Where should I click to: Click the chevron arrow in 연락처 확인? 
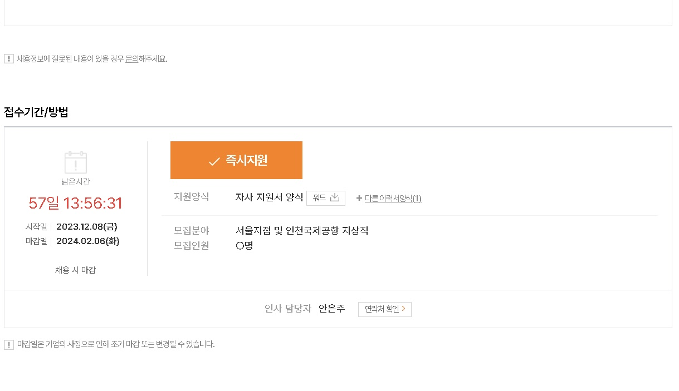(403, 309)
